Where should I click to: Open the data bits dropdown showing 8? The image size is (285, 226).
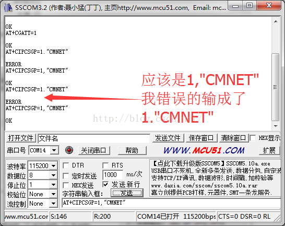tap(53, 175)
